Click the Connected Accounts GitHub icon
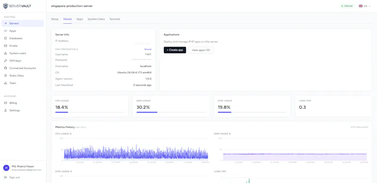Image resolution: width=377 pixels, height=183 pixels. pyautogui.click(x=6, y=68)
